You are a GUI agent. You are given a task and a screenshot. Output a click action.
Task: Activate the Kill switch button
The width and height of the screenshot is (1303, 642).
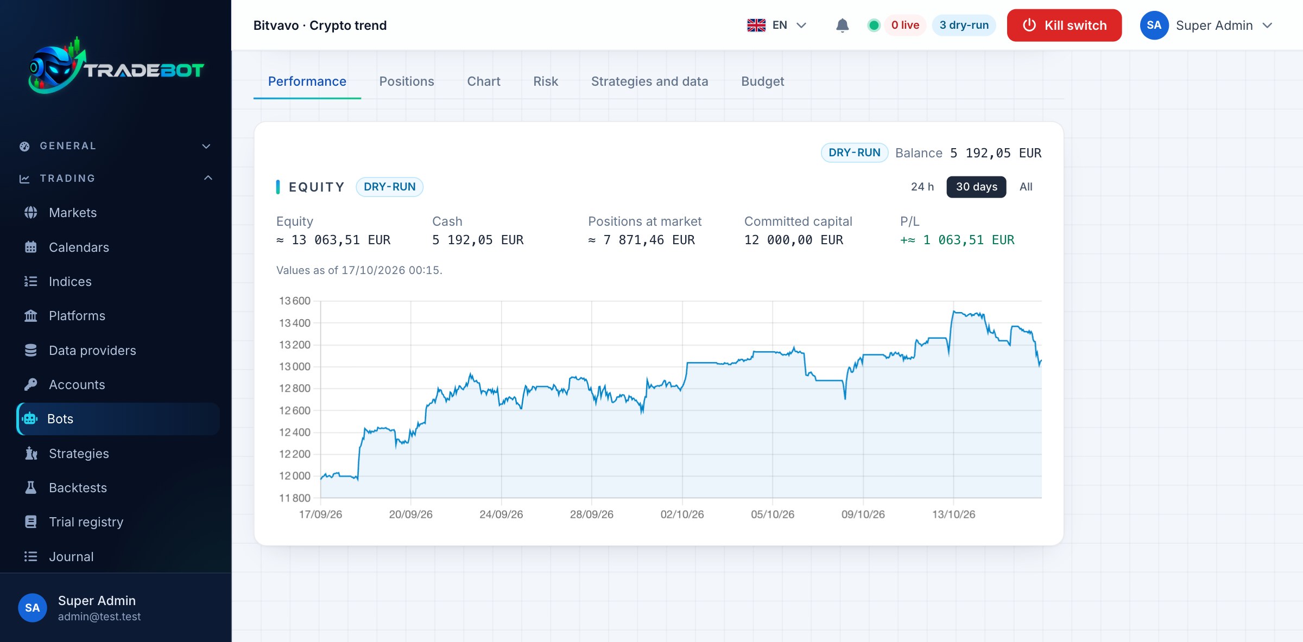[x=1064, y=26]
